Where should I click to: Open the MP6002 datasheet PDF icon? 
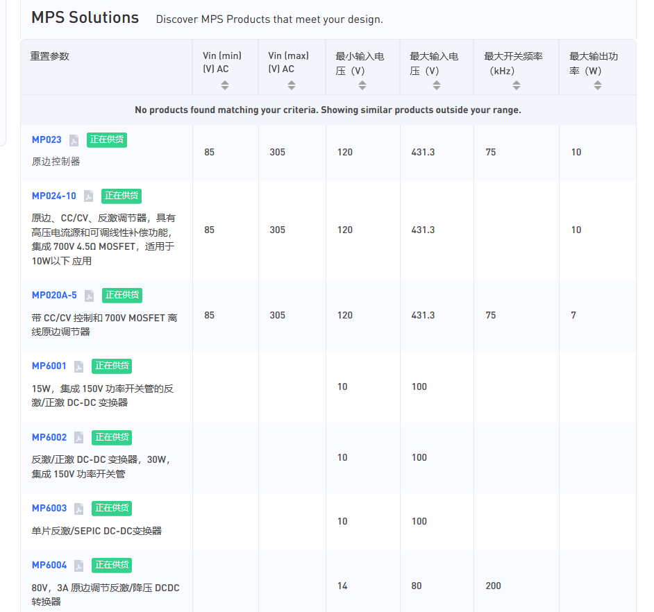79,438
